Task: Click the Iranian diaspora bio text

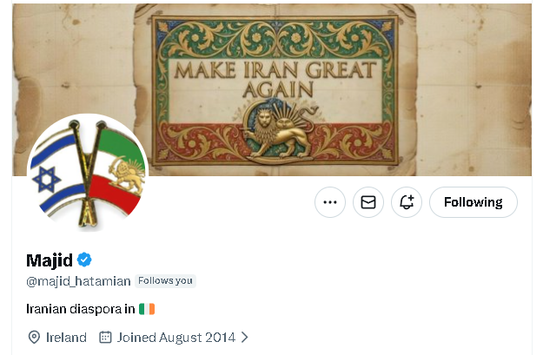Action: pos(80,309)
